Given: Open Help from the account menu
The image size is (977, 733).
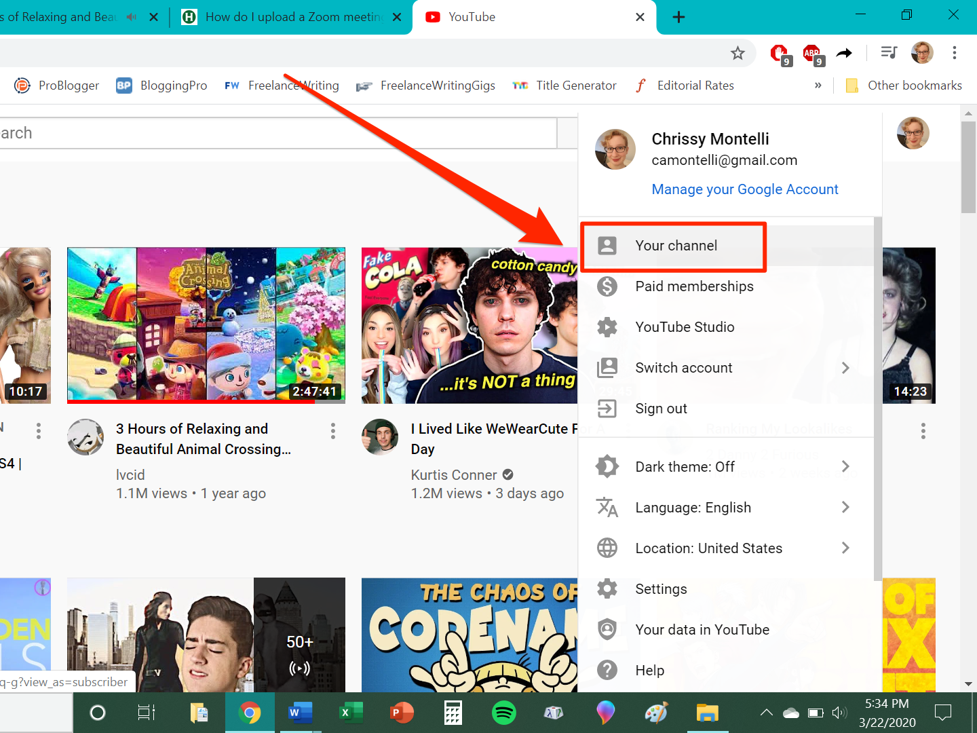Looking at the screenshot, I should 727,671.
